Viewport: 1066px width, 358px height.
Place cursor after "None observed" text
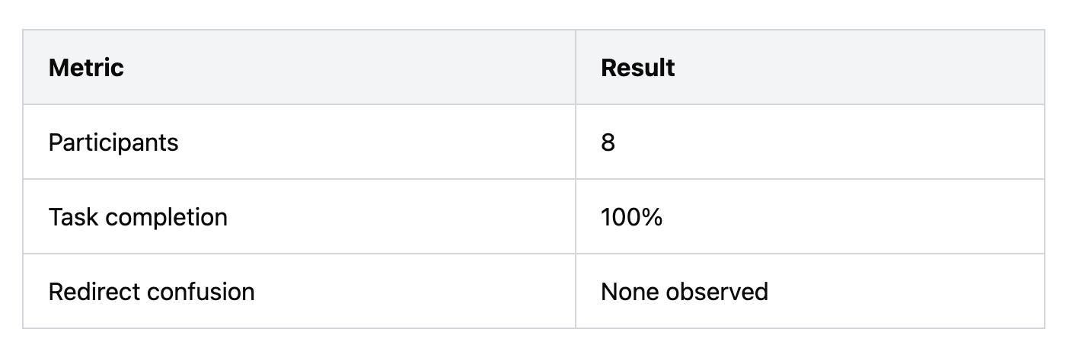coord(768,292)
